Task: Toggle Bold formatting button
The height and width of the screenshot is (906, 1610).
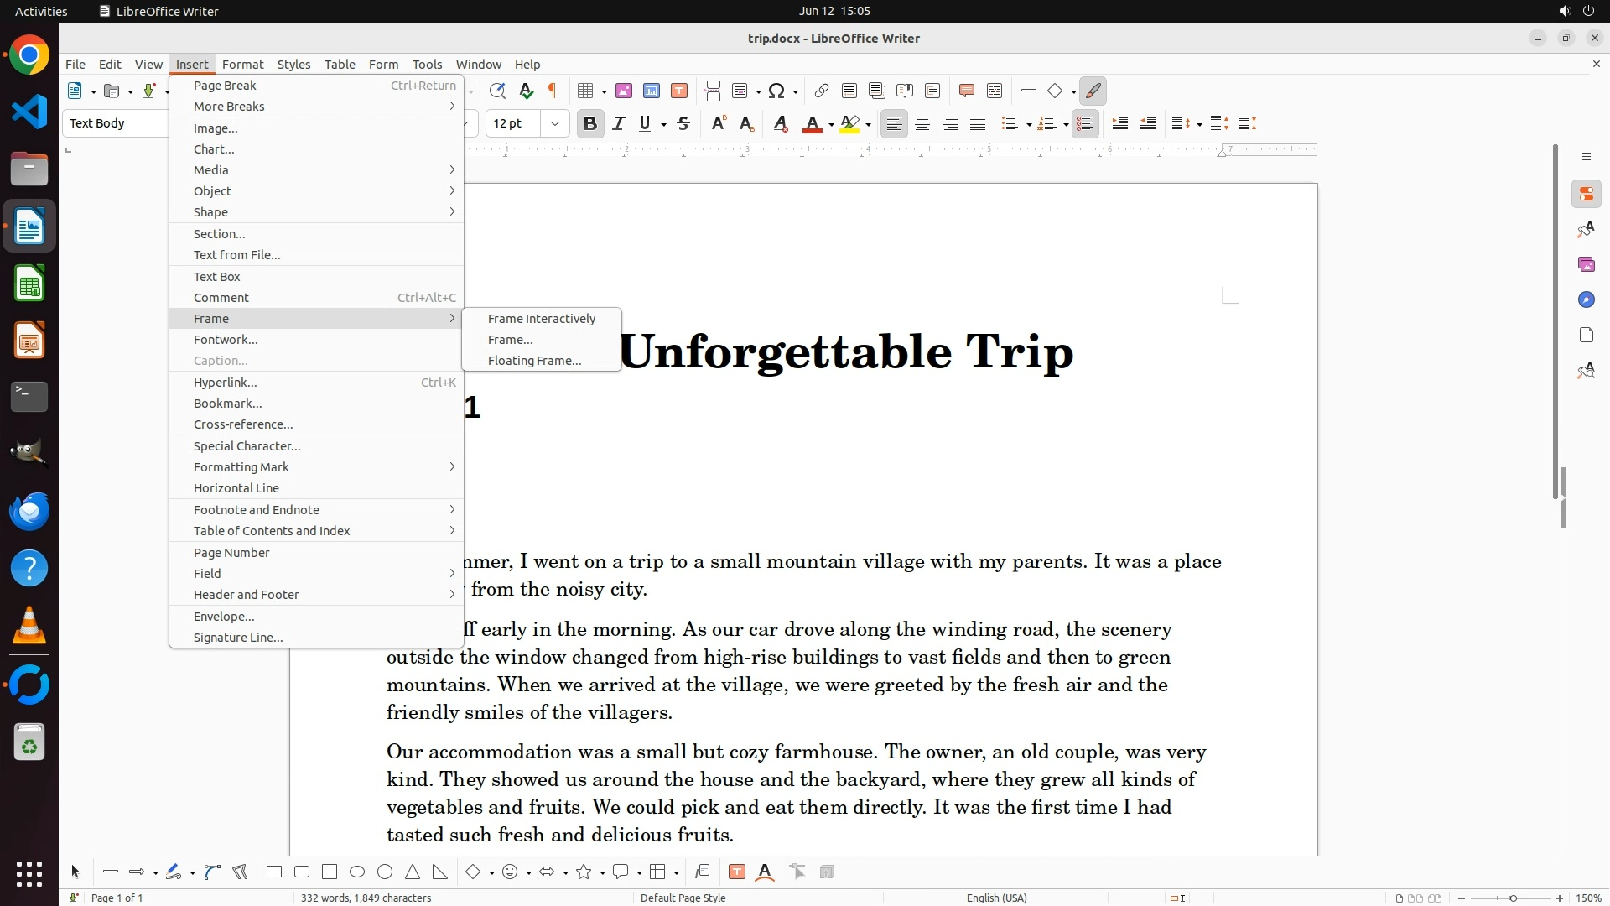Action: coord(589,123)
